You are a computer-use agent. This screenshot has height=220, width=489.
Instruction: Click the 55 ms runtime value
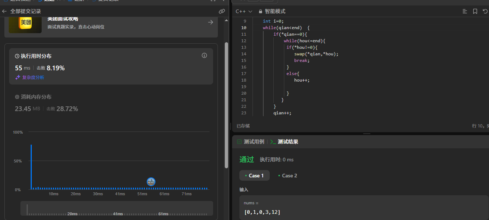tap(23, 68)
